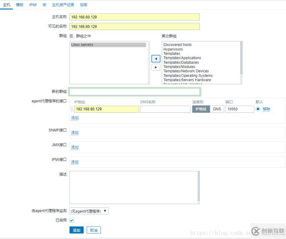Viewport: 286px width, 239px height.
Task: Click 移除 to remove the agent interface
Action: (x=266, y=109)
